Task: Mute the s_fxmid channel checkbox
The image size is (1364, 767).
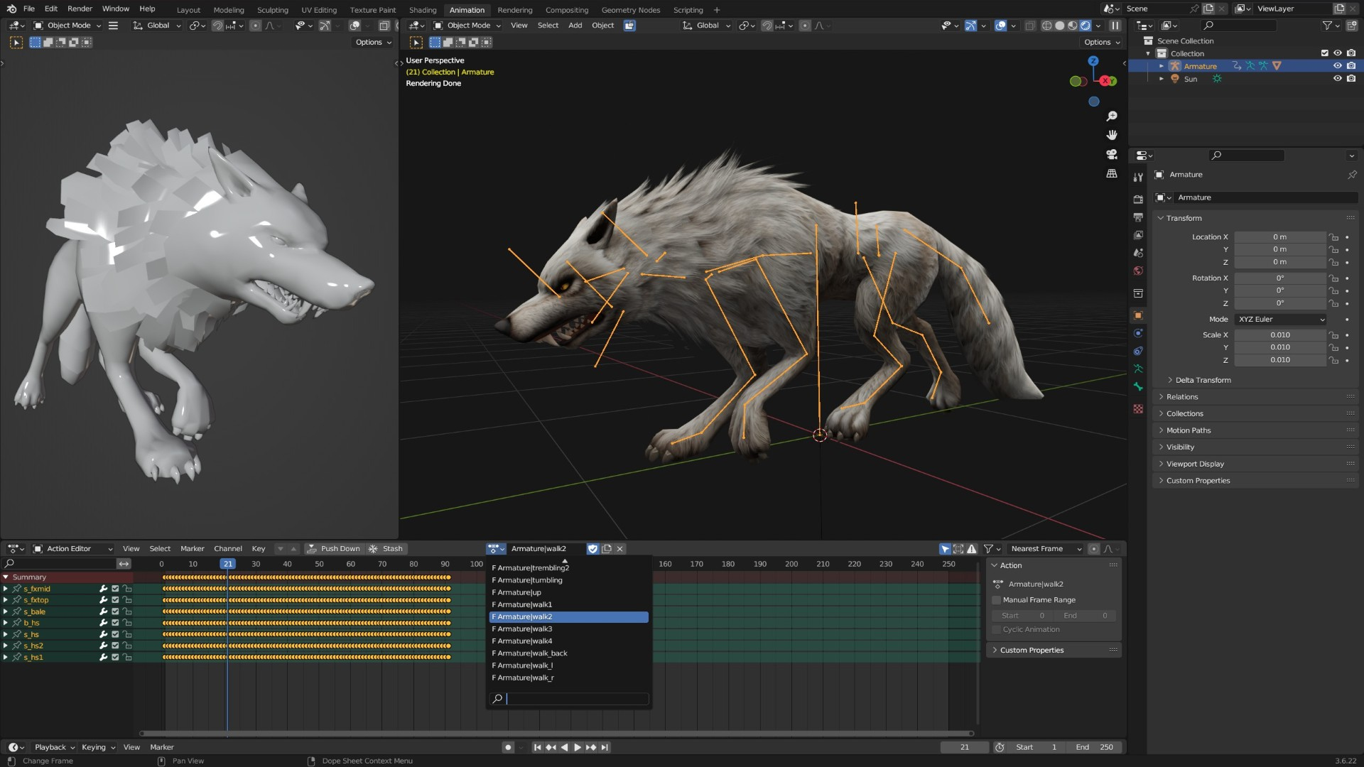Action: point(115,589)
